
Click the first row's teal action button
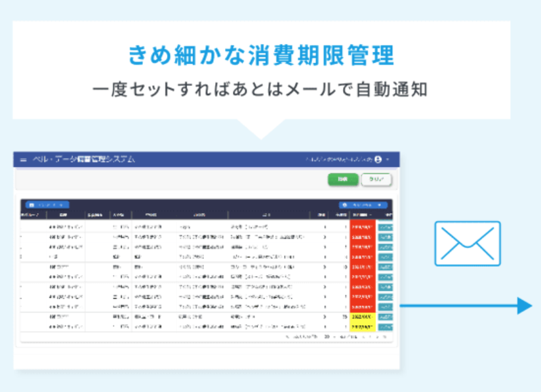[386, 227]
